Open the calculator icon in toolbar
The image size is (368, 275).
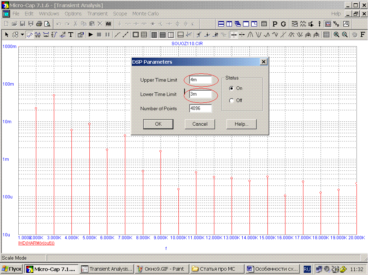(x=264, y=24)
